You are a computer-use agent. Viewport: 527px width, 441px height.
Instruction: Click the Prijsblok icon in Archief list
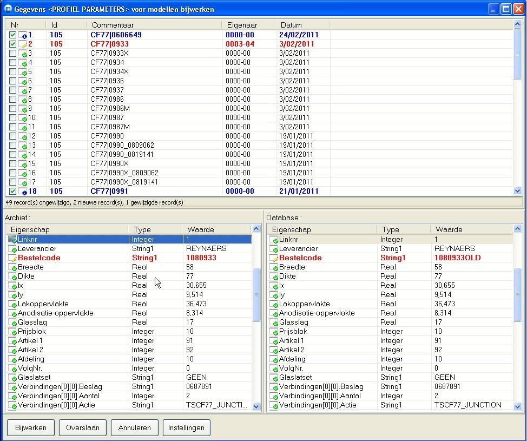(12, 332)
